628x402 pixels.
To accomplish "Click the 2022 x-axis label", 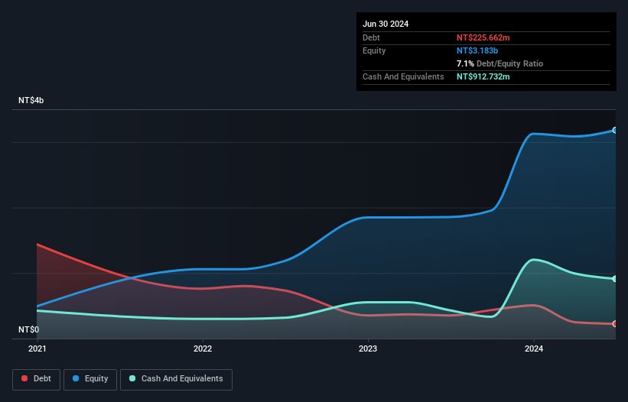I will click(203, 349).
